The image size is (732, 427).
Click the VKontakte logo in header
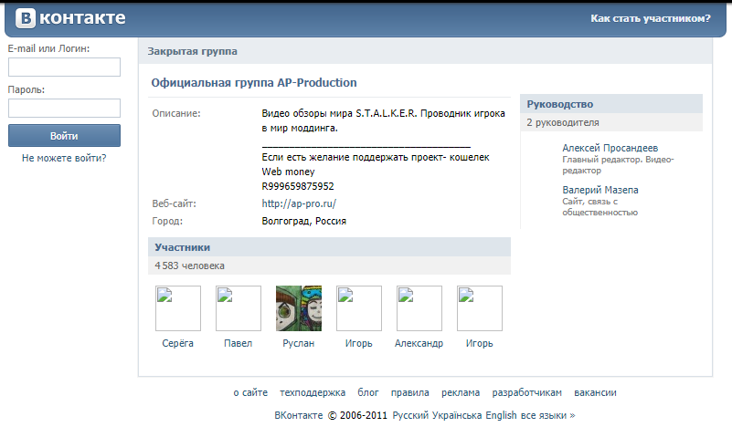point(70,18)
